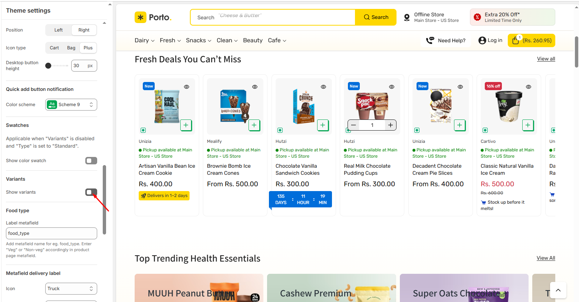
Task: Click the food_type label metafield input
Action: [52, 233]
